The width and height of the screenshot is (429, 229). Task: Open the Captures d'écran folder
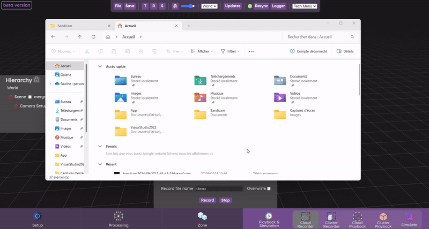point(280,114)
